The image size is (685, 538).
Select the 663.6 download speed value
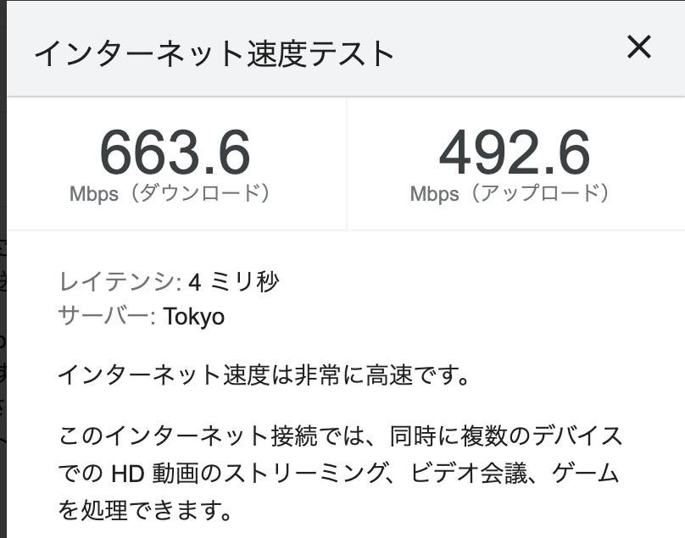[x=175, y=153]
